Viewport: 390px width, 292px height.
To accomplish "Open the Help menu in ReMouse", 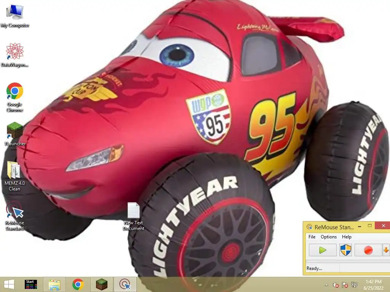I will [x=347, y=237].
